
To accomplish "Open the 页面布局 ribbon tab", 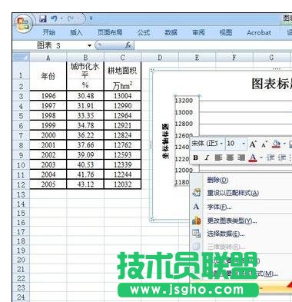I will (x=110, y=32).
